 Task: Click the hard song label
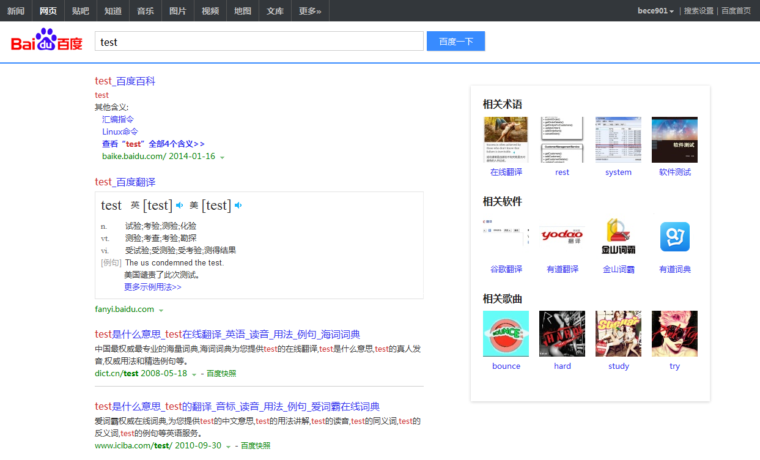563,366
